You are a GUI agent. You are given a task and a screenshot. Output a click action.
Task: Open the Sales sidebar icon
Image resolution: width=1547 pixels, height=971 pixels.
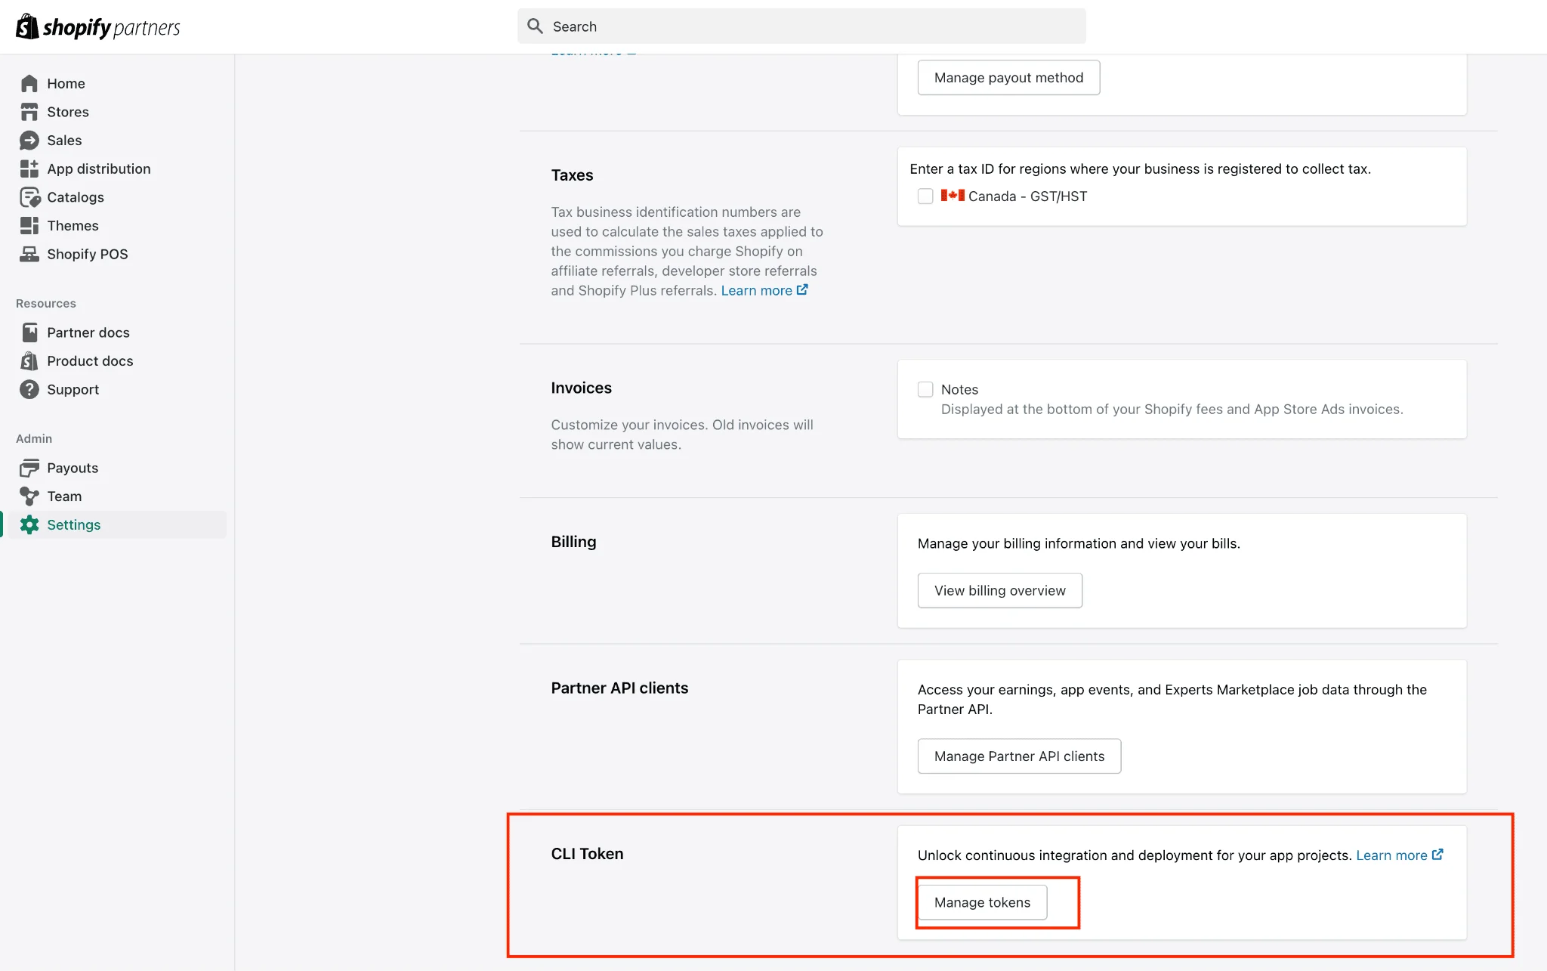coord(30,140)
